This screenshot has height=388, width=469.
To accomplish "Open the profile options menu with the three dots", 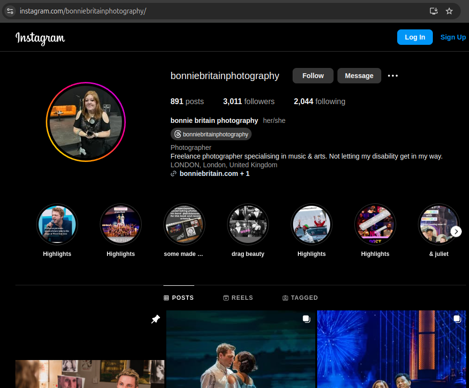I will 392,76.
